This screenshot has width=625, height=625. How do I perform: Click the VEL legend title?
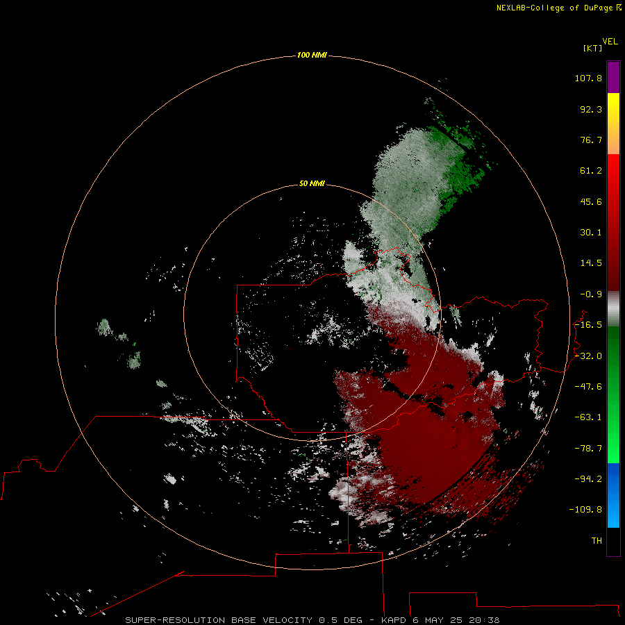coord(610,42)
